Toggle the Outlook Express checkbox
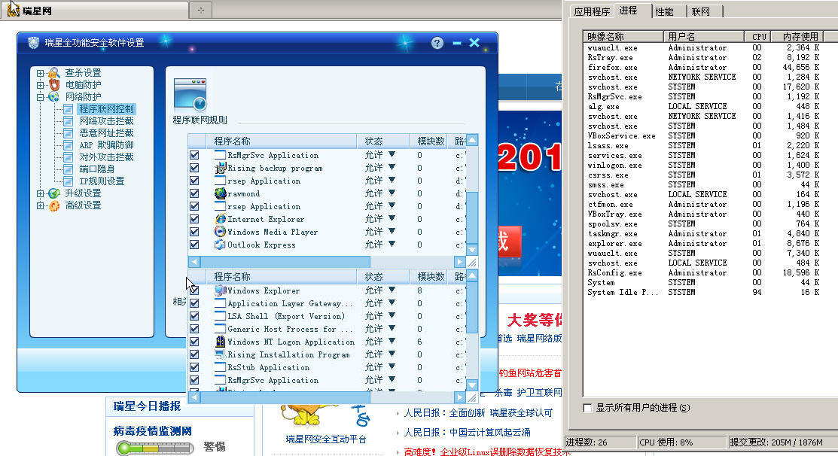838x456 pixels. [194, 245]
